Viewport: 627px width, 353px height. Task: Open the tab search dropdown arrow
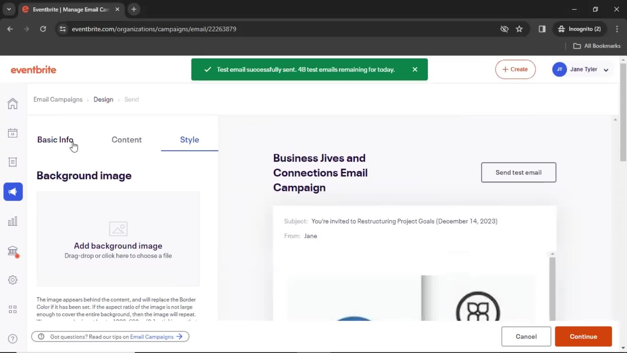point(9,9)
